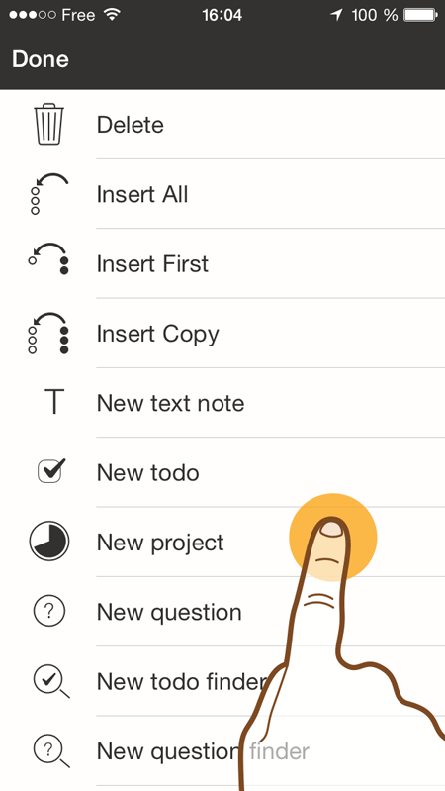This screenshot has width=445, height=791.
Task: Choose New project label
Action: click(160, 544)
